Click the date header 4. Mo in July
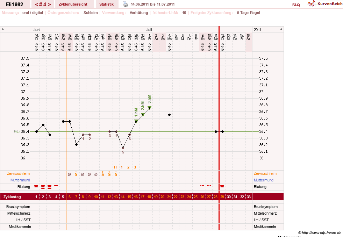Image resolution: width=343 pixels, height=237 pixels. pos(169,37)
